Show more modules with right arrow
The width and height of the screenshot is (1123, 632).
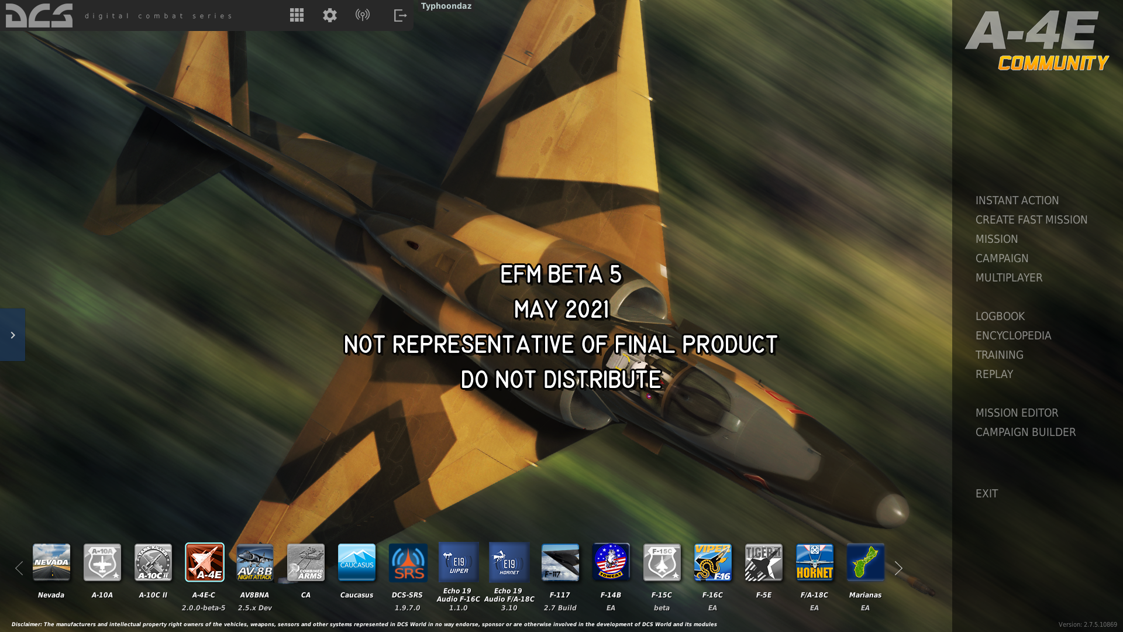(x=898, y=568)
